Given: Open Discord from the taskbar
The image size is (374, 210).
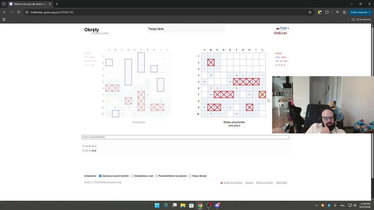Looking at the screenshot, I should (x=217, y=205).
